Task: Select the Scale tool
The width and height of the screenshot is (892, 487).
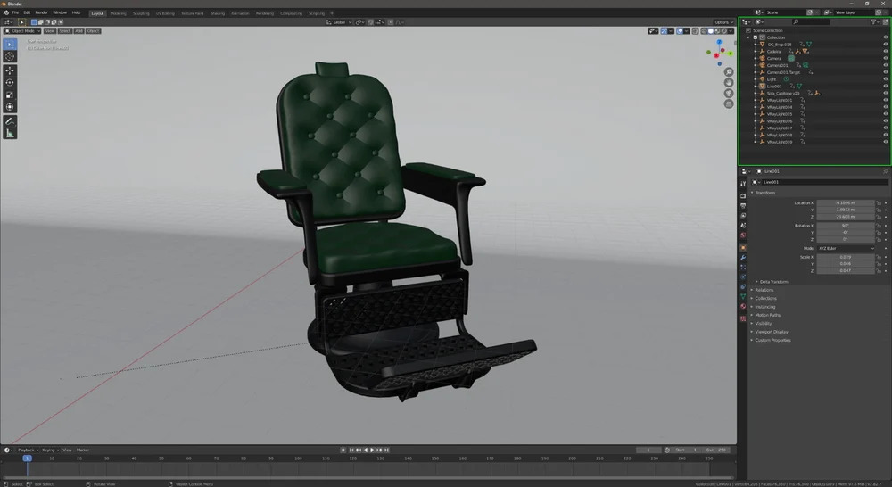Action: pyautogui.click(x=10, y=95)
